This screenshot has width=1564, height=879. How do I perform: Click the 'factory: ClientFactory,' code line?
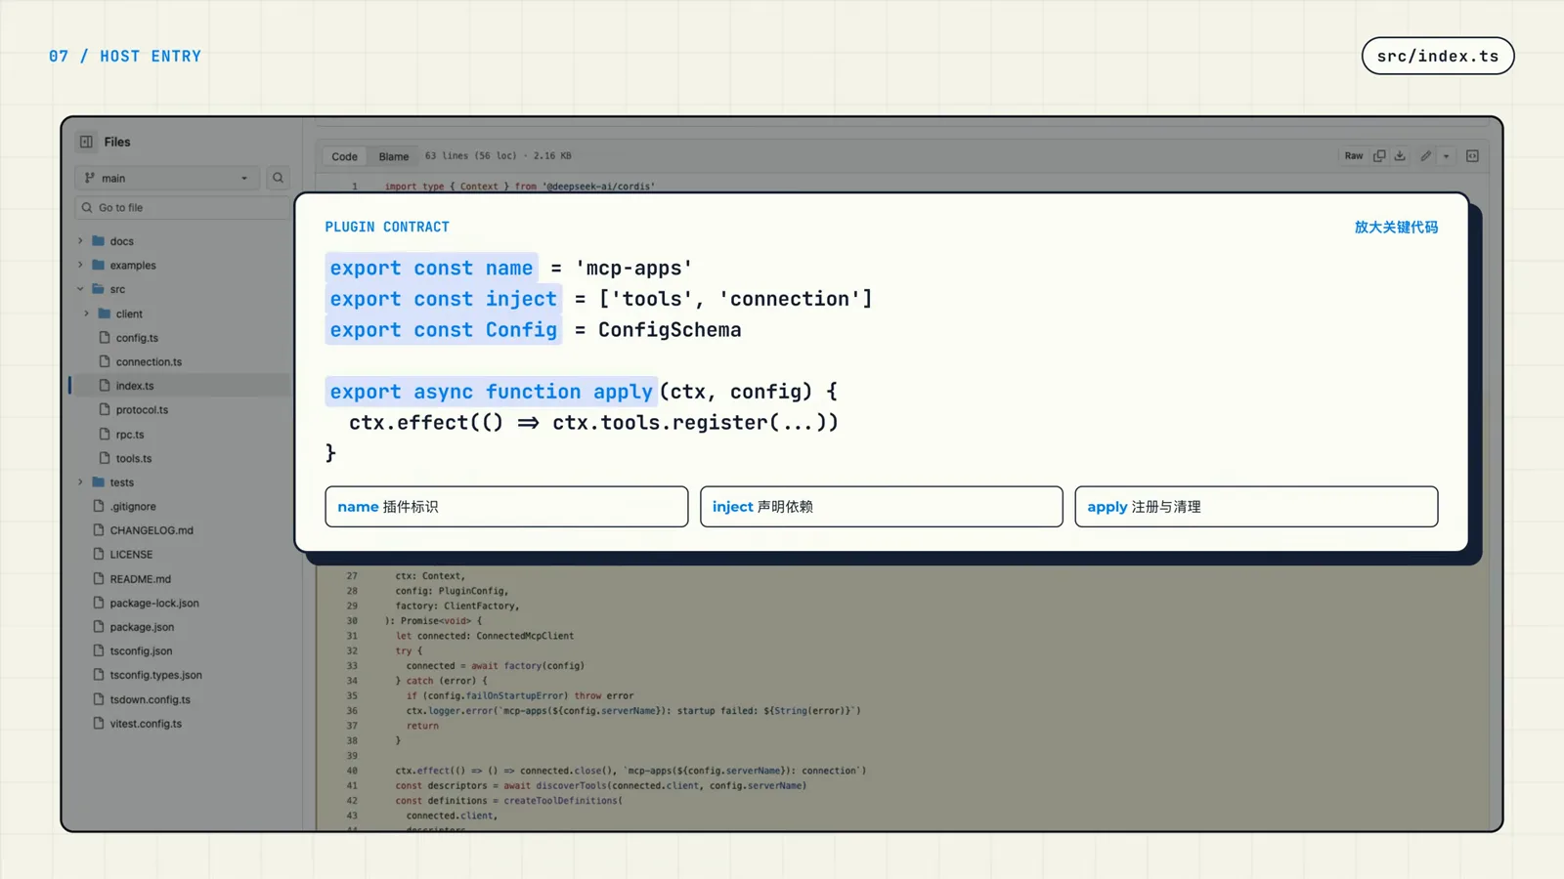[457, 607]
